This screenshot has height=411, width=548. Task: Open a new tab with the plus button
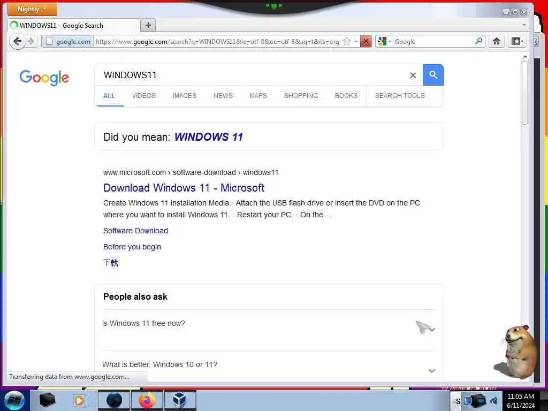[148, 25]
